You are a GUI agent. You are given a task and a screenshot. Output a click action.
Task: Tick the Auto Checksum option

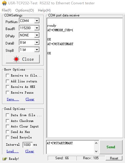click(x=8, y=121)
